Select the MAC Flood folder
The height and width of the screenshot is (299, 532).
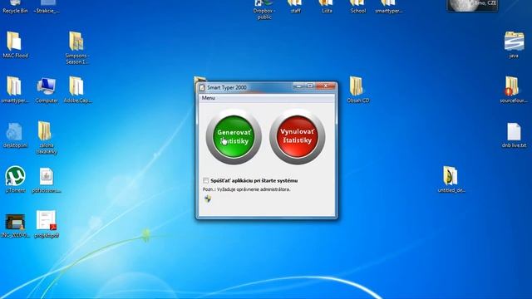15,45
